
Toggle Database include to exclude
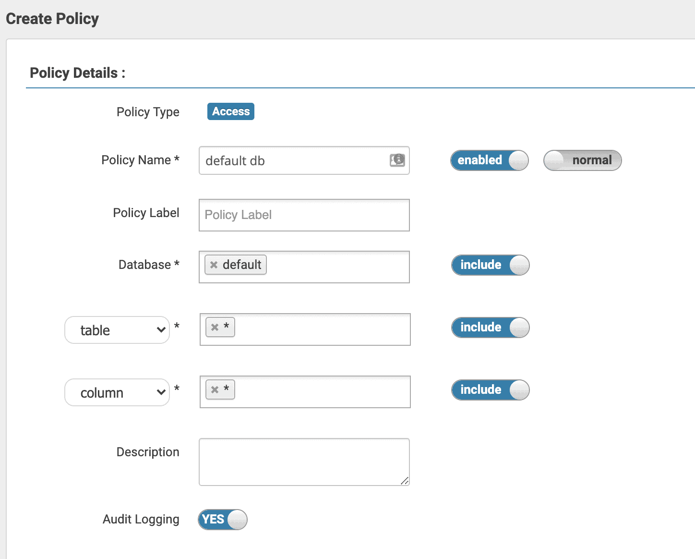click(490, 265)
